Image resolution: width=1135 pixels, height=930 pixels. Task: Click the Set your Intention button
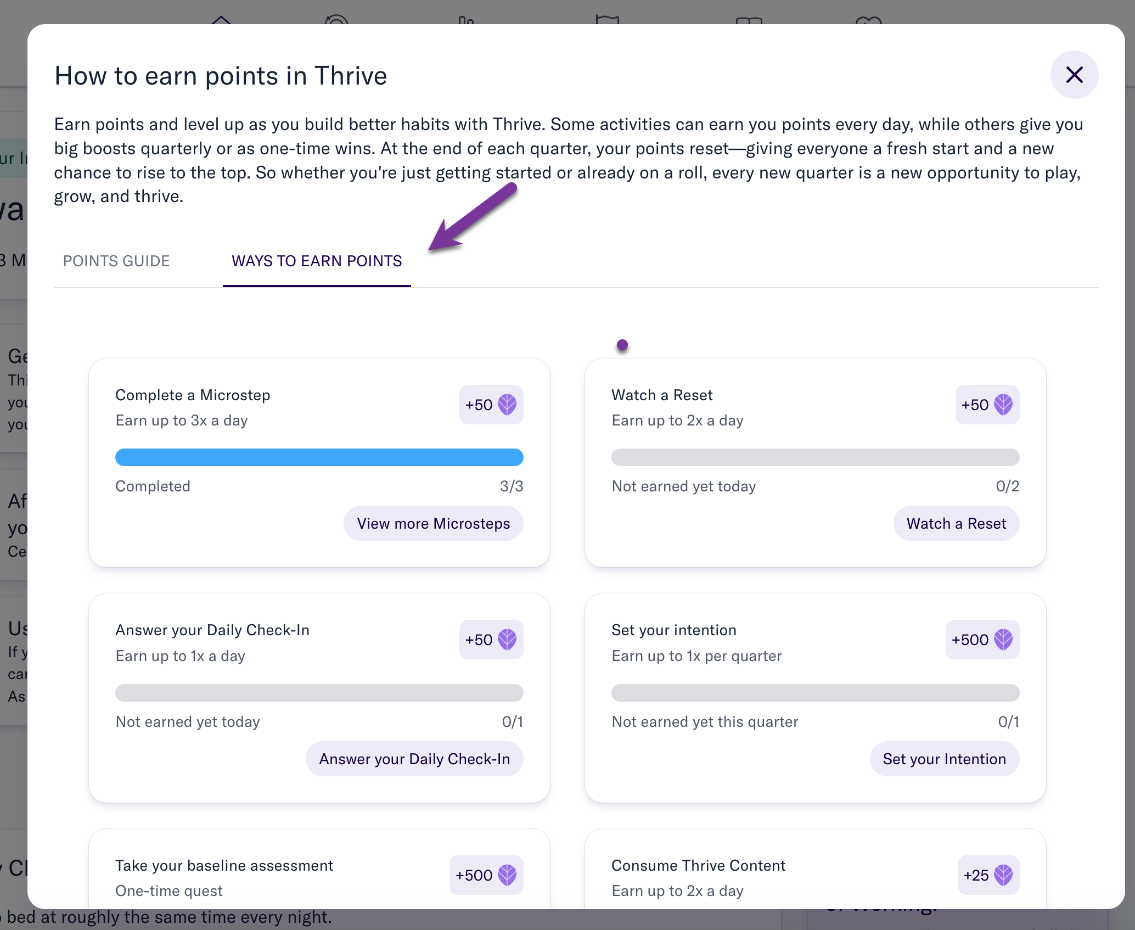[944, 759]
